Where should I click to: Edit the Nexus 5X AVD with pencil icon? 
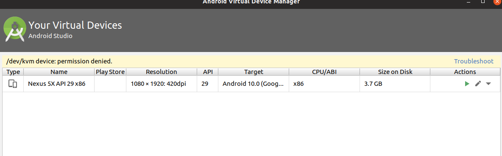pyautogui.click(x=478, y=84)
